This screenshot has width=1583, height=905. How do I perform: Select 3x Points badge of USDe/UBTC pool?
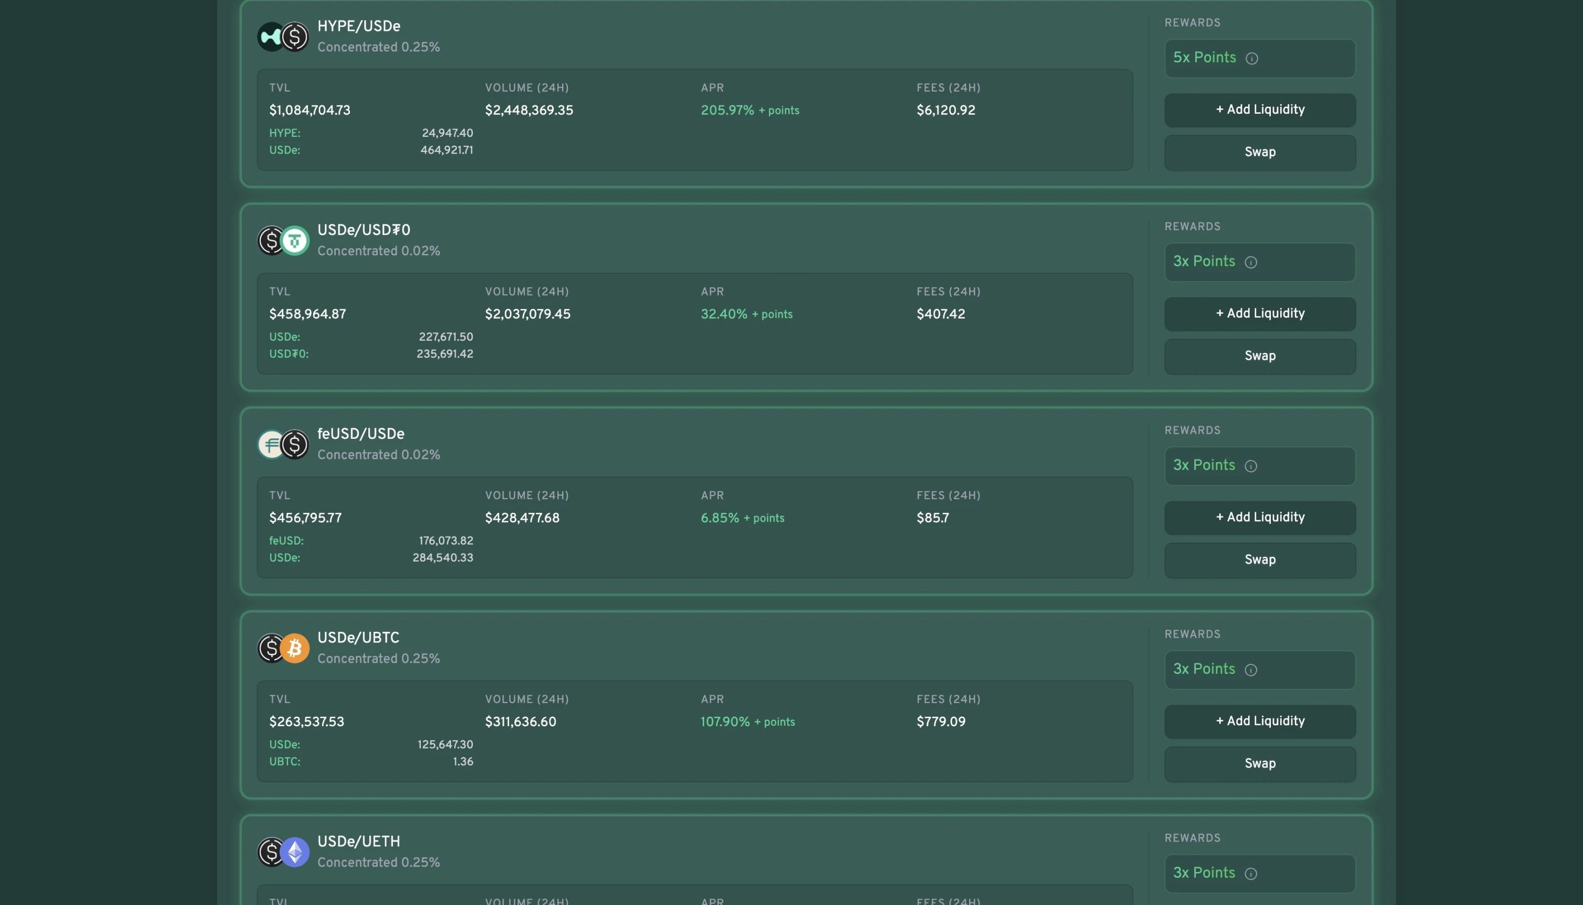[x=1260, y=670]
